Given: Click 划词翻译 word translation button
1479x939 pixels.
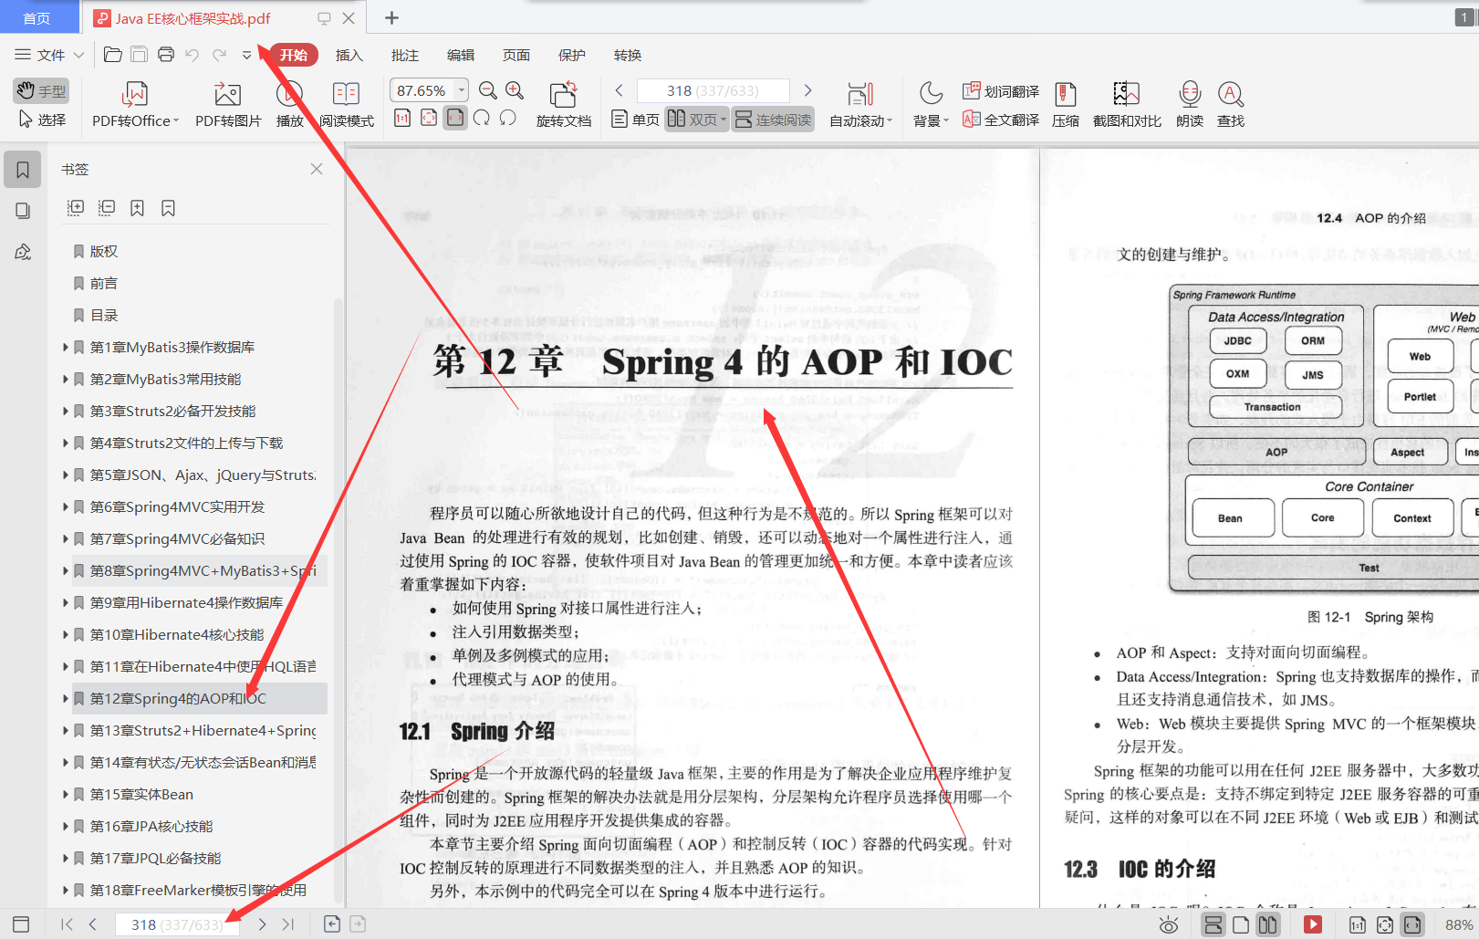Looking at the screenshot, I should (1001, 90).
